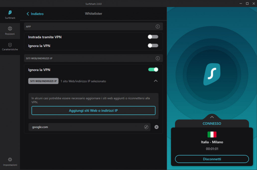
Task: Minimize the Surfshark window
Action: (241, 4)
